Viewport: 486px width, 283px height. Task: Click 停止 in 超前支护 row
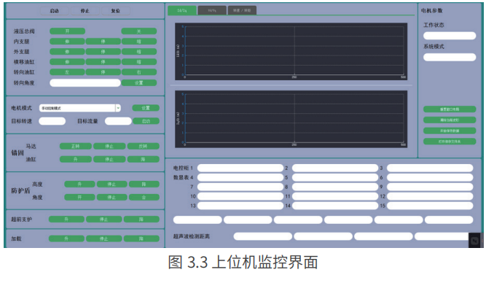[x=104, y=219]
